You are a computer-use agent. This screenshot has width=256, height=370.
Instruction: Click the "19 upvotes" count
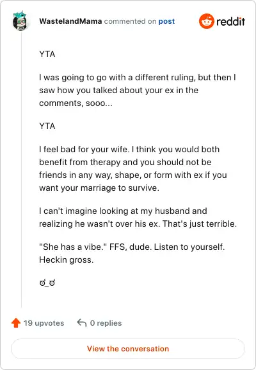pyautogui.click(x=44, y=323)
